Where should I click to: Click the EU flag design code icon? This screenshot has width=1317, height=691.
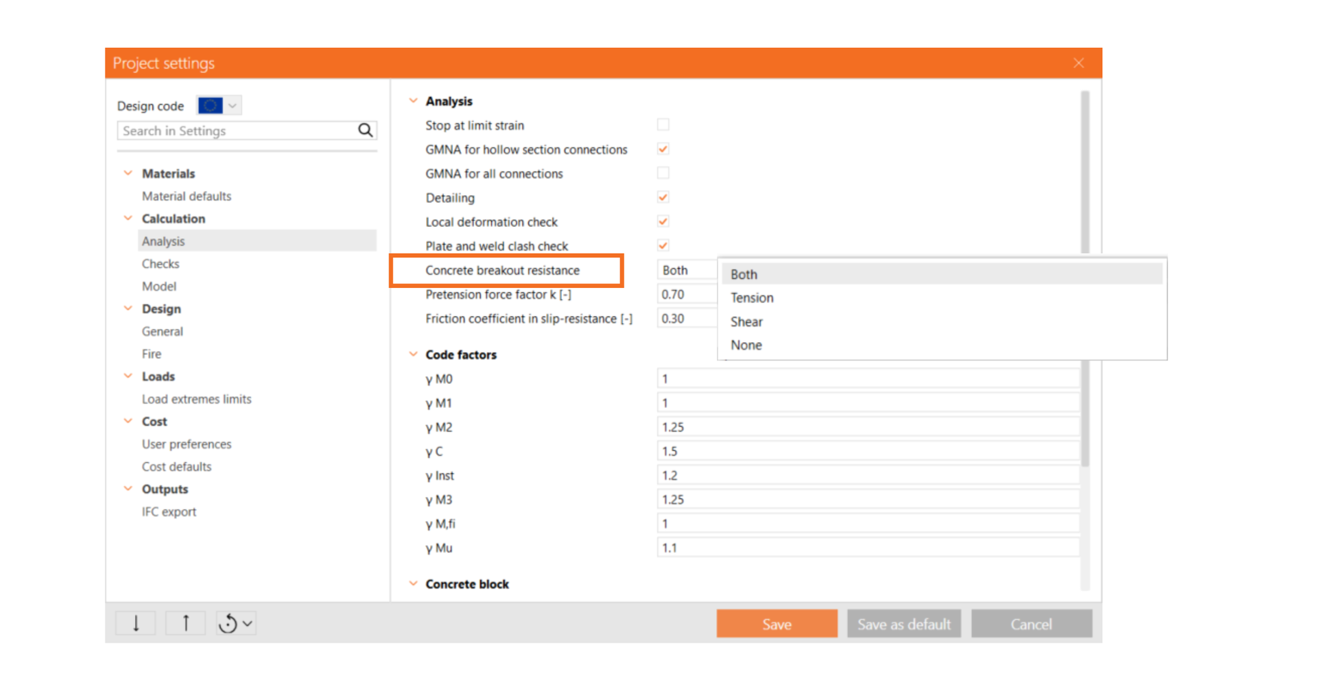point(210,106)
